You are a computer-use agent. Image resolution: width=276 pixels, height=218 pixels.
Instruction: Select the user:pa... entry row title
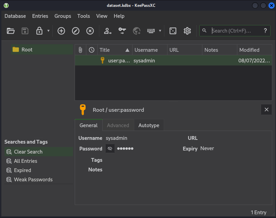(119, 61)
